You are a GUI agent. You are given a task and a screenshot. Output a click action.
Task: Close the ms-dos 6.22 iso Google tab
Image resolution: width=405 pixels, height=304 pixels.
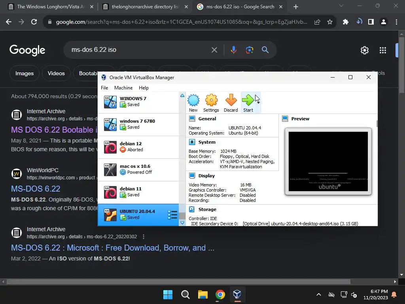pyautogui.click(x=281, y=7)
